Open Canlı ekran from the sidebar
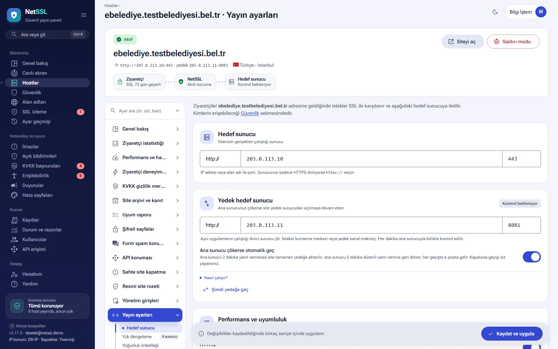This screenshot has height=349, width=558. pyautogui.click(x=47, y=73)
